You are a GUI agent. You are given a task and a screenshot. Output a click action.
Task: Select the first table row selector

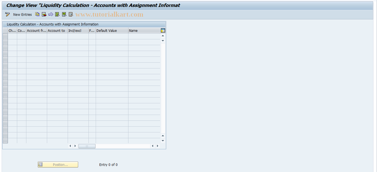click(5, 36)
